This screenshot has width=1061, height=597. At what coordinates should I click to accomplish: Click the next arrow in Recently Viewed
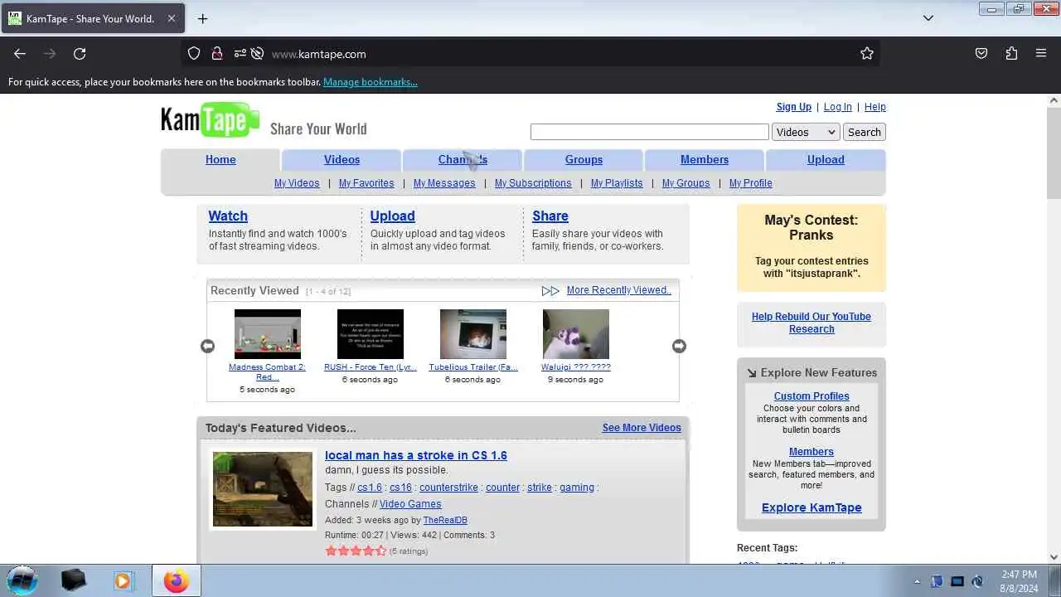click(x=679, y=346)
